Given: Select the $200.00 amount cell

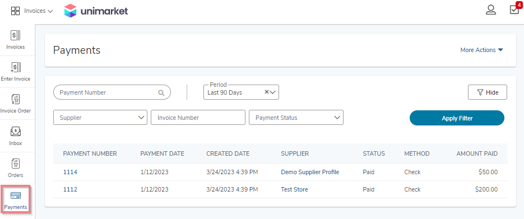Looking at the screenshot, I should pyautogui.click(x=486, y=190).
